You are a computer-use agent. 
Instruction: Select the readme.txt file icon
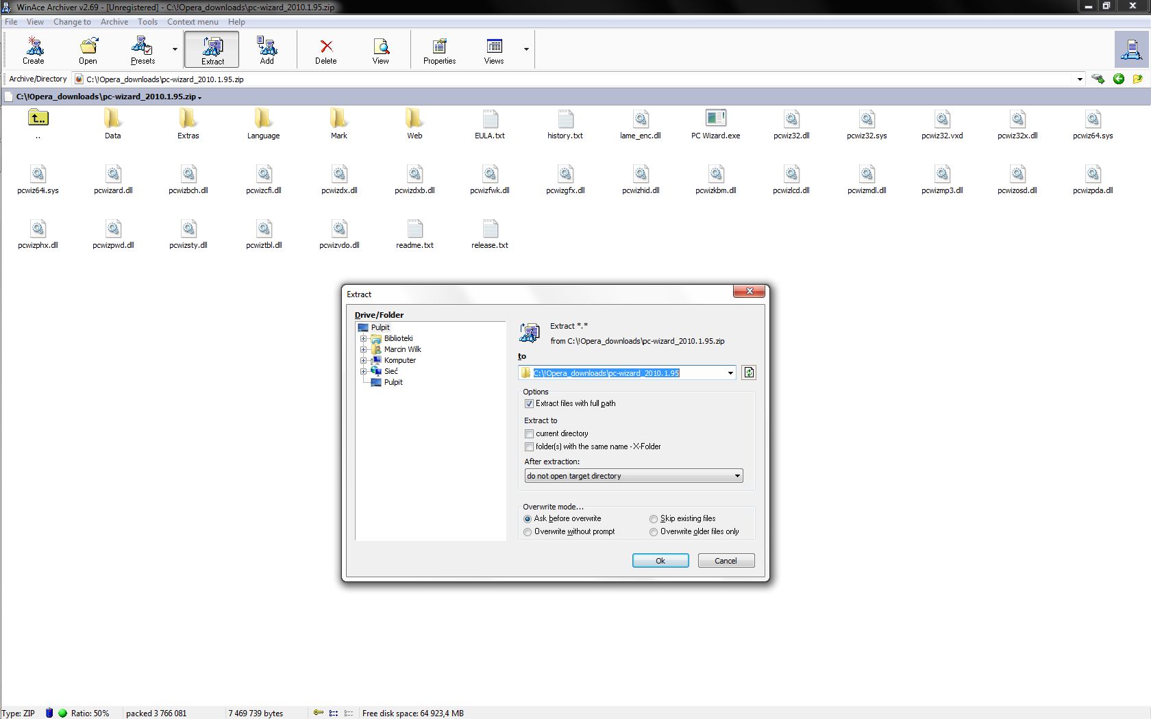[x=414, y=228]
